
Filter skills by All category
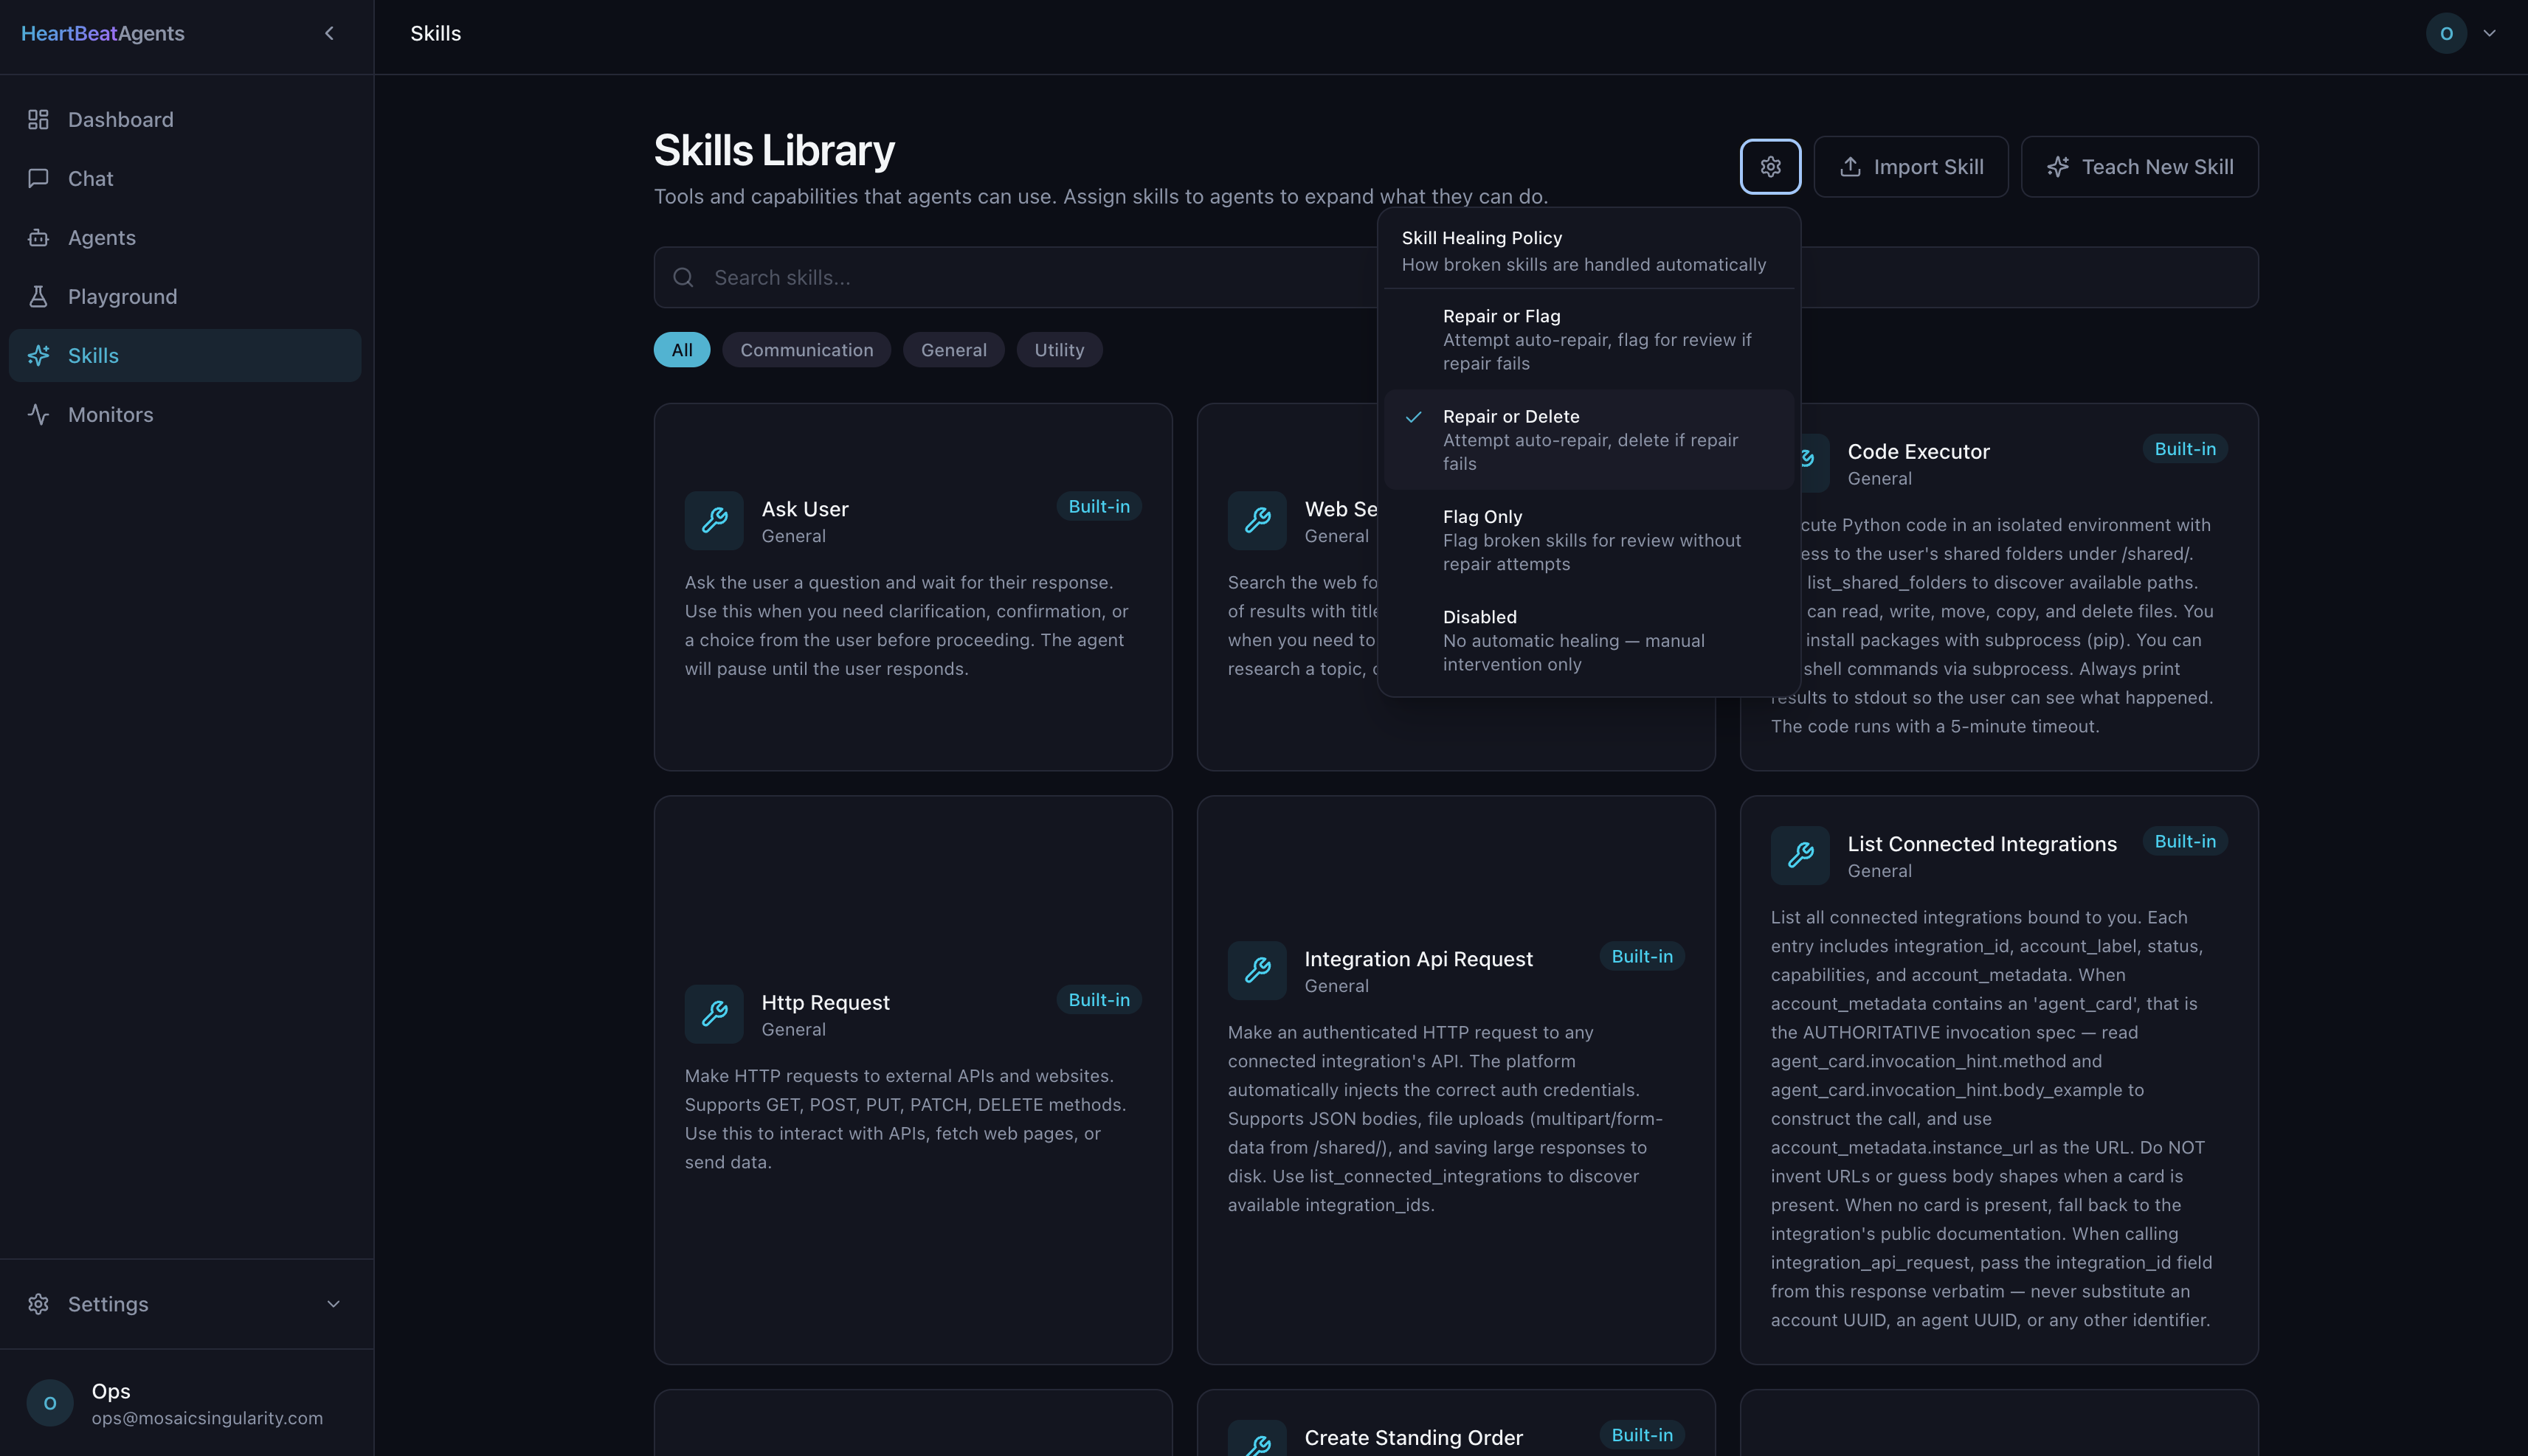coord(683,350)
